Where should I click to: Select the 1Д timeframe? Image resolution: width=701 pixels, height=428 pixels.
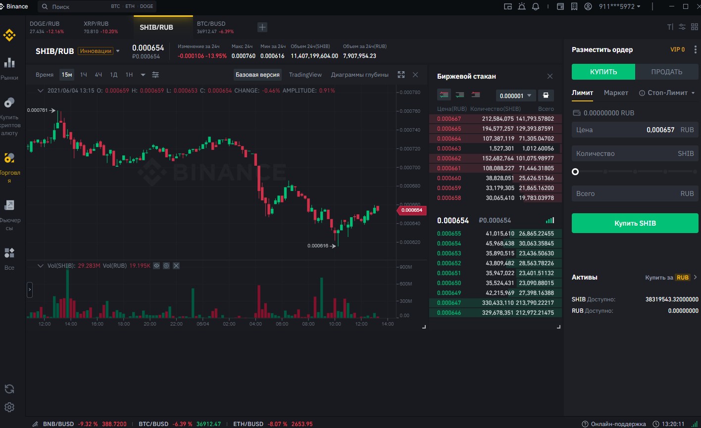click(113, 75)
